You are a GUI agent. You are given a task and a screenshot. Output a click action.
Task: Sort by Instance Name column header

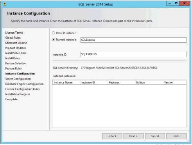coord(66,82)
